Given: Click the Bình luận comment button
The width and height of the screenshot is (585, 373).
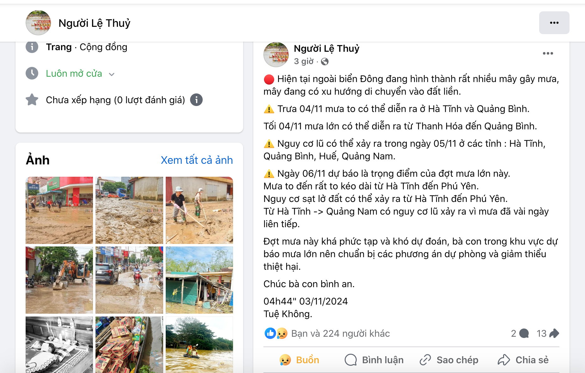Looking at the screenshot, I should [374, 360].
